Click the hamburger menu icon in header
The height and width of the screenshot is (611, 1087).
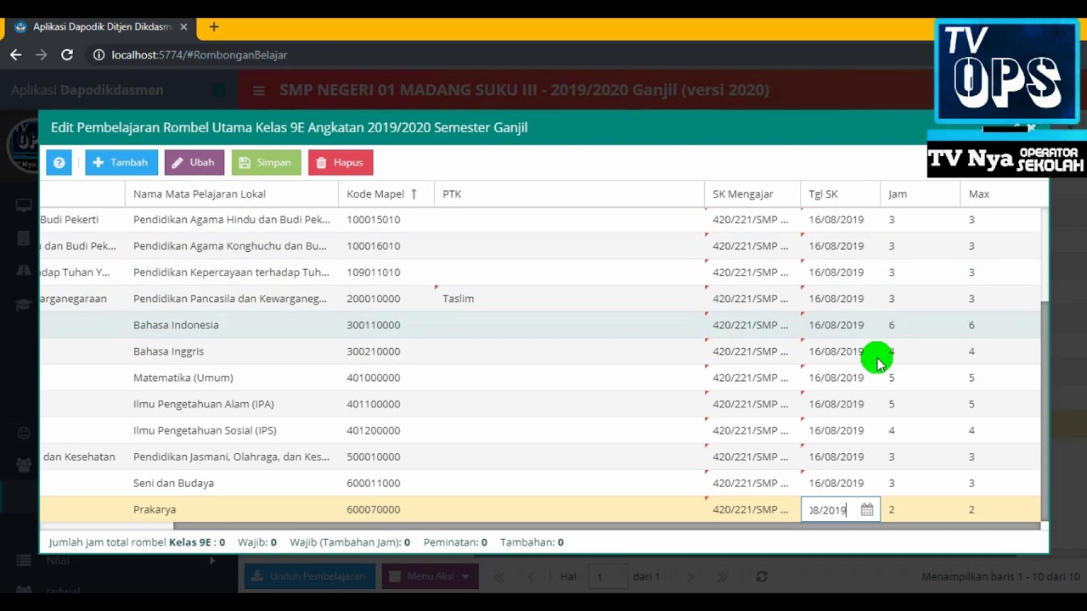(x=259, y=91)
